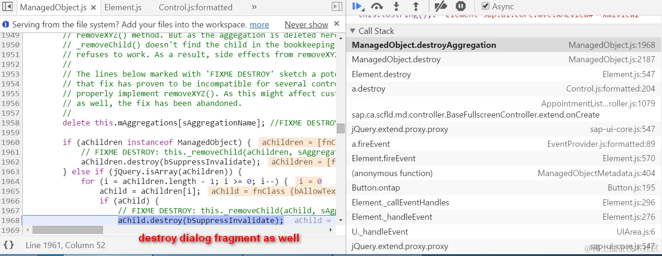Open ManagedObjectMetadata.js:404 source link

pyautogui.click(x=596, y=173)
